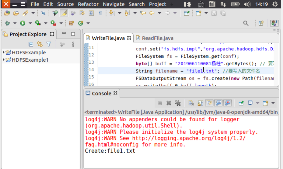Click the Debug bug icon
The image size is (283, 169).
click(x=7, y=23)
